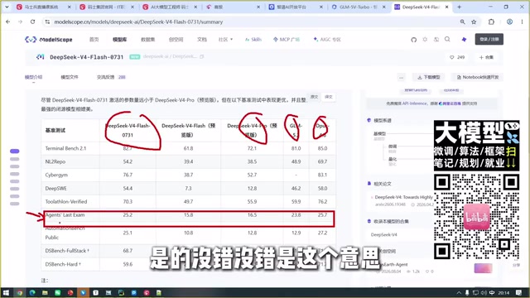Open the Chrome profile avatar
Viewport: 530px width, 298px height.
pyautogui.click(x=509, y=22)
